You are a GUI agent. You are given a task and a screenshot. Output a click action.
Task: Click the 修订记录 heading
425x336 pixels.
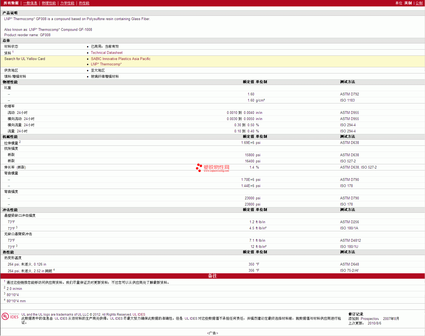[356, 314]
